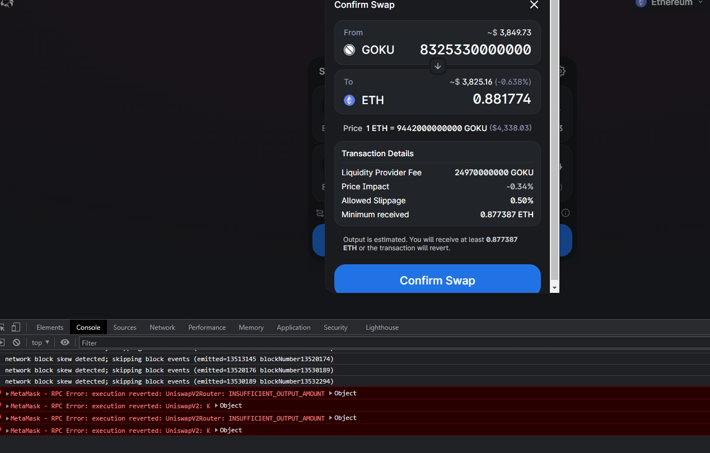The height and width of the screenshot is (453, 710).
Task: Click the Confirm Swap button
Action: [437, 280]
